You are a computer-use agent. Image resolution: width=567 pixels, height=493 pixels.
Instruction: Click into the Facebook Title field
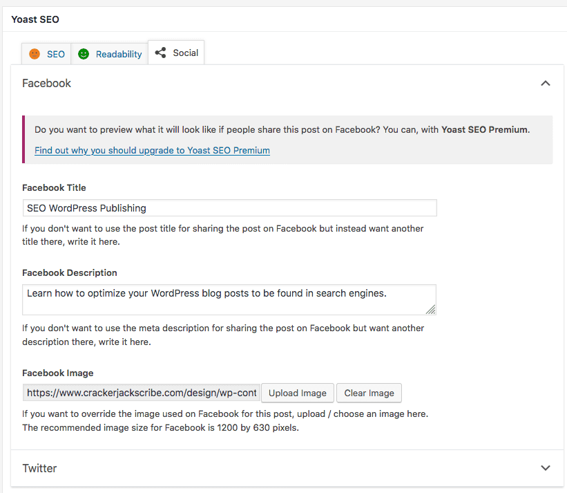[229, 207]
